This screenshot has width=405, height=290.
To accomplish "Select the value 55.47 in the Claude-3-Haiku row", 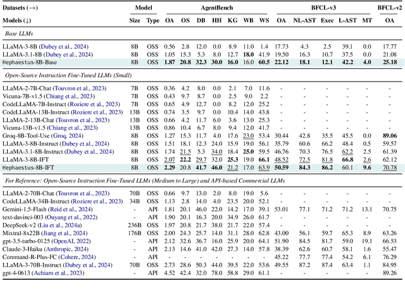I will click(390, 250).
